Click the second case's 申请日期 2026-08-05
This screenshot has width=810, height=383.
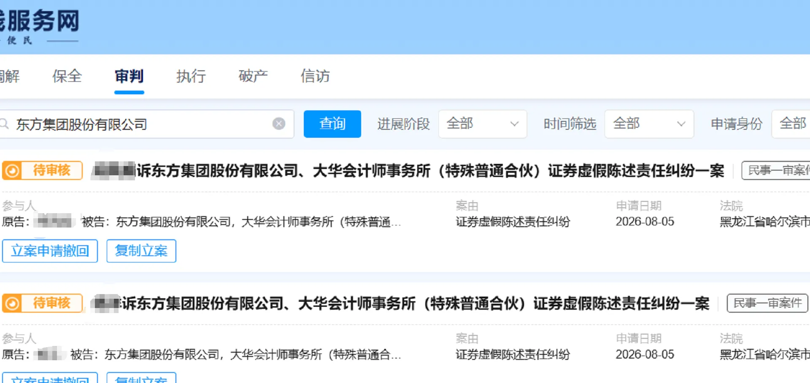[x=645, y=354]
